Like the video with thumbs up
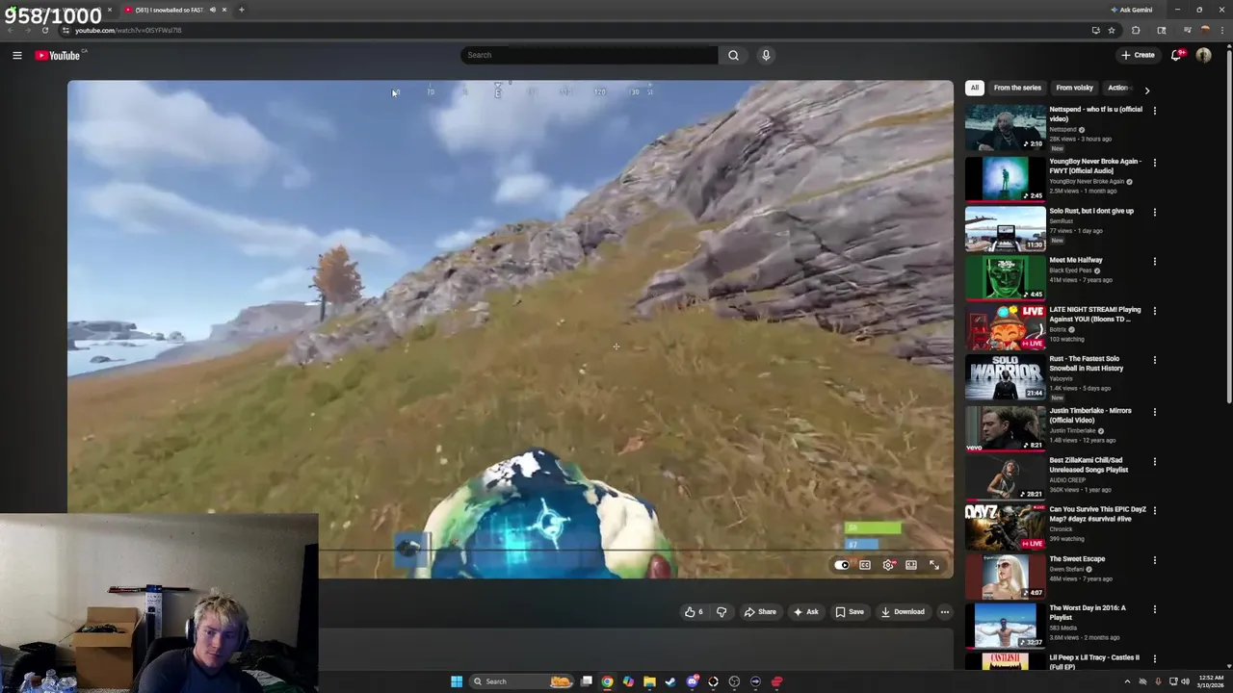This screenshot has width=1233, height=693. click(694, 612)
